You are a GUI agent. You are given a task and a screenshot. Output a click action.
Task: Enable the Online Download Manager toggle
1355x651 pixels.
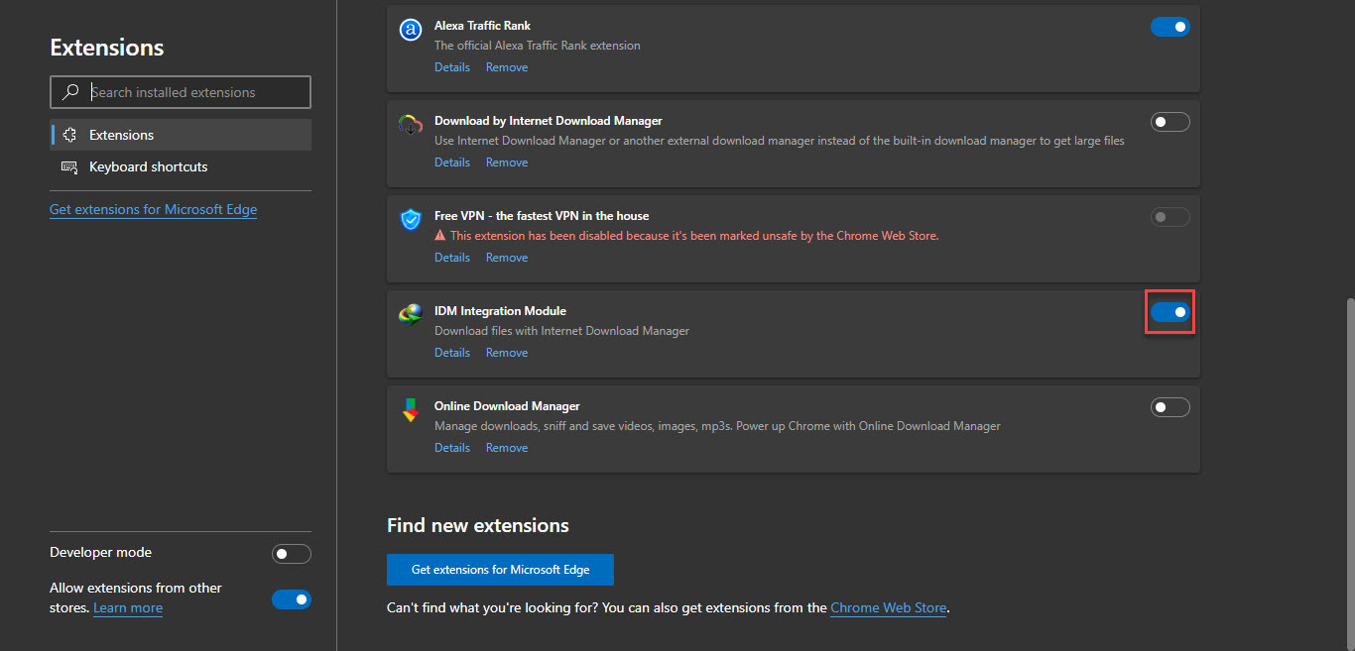coord(1170,407)
